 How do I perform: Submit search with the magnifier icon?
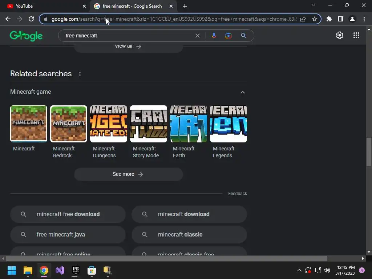click(x=243, y=36)
